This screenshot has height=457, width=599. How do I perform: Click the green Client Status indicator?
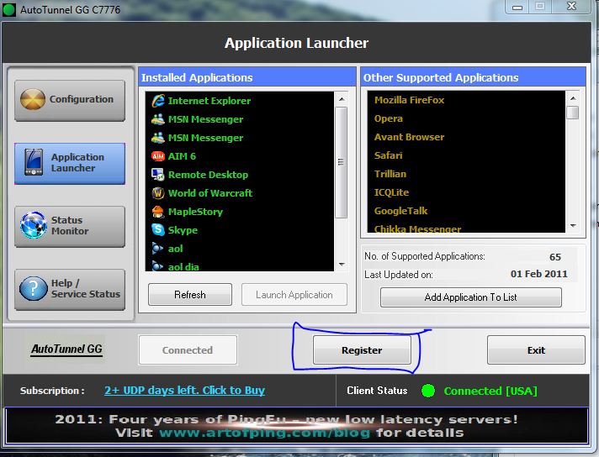pyautogui.click(x=428, y=391)
